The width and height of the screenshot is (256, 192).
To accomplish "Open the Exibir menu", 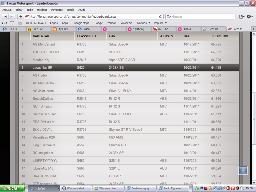I will [x=30, y=10].
